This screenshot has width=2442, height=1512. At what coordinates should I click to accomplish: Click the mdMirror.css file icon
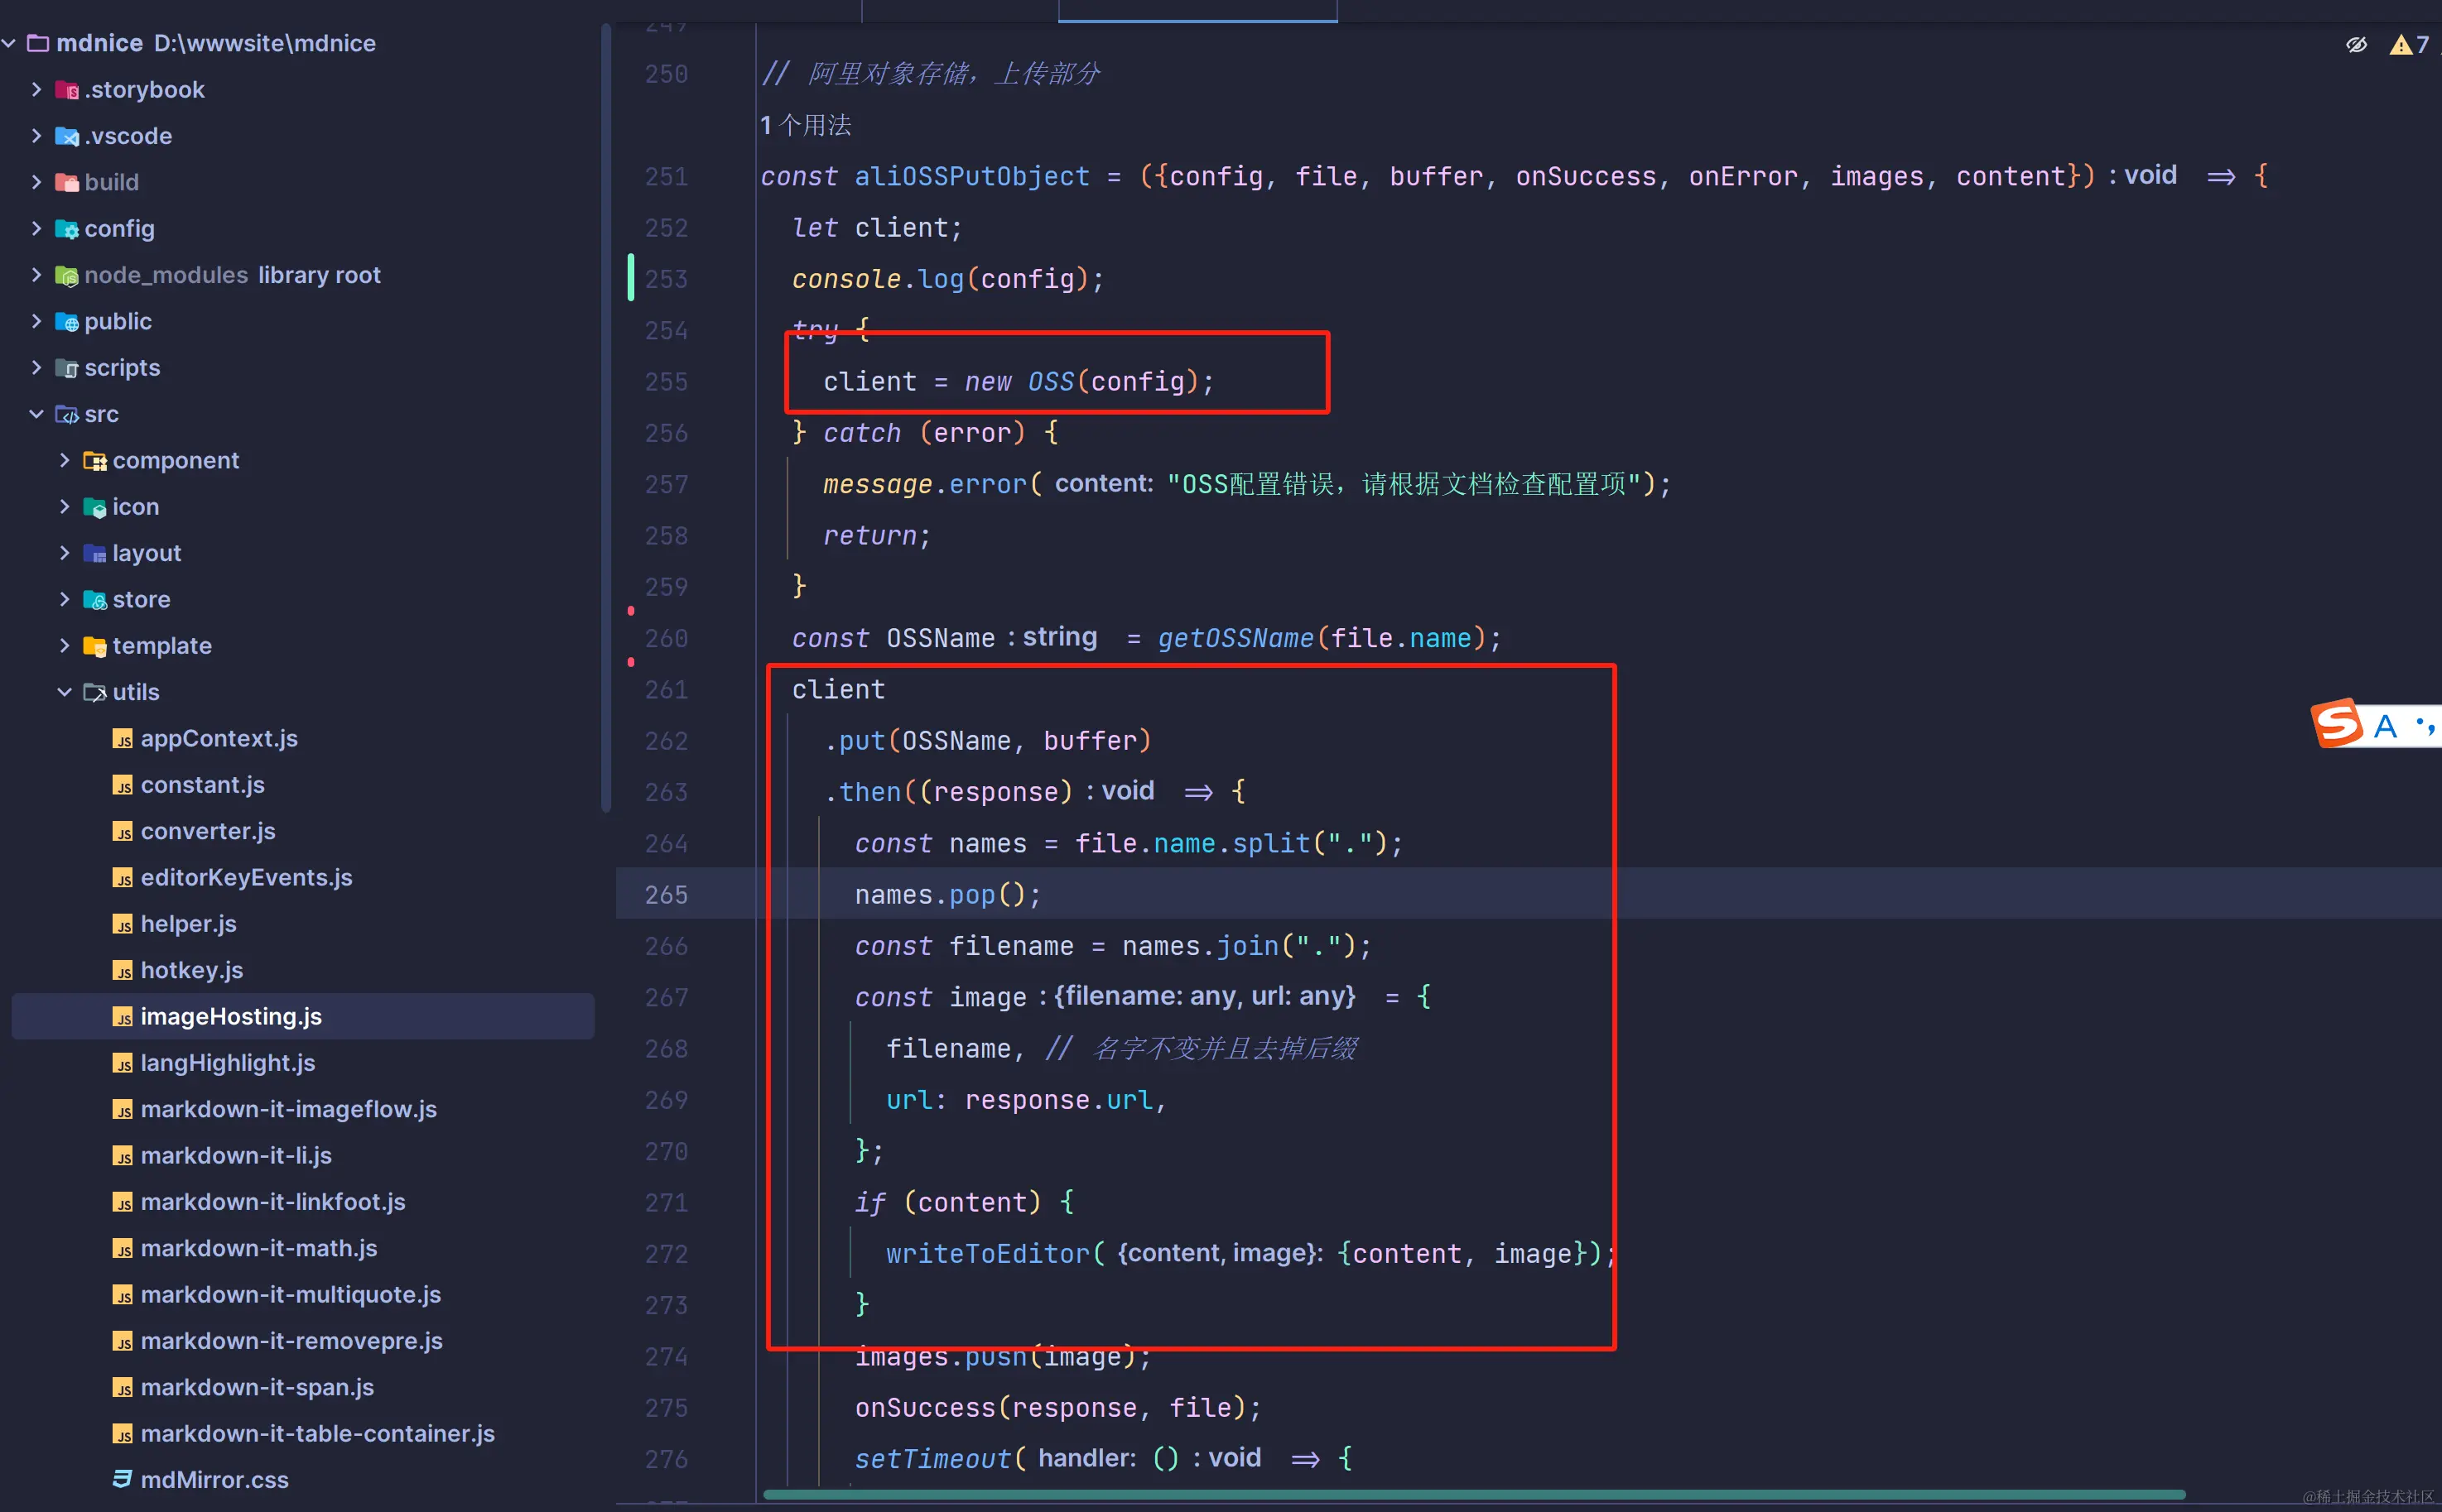tap(122, 1479)
